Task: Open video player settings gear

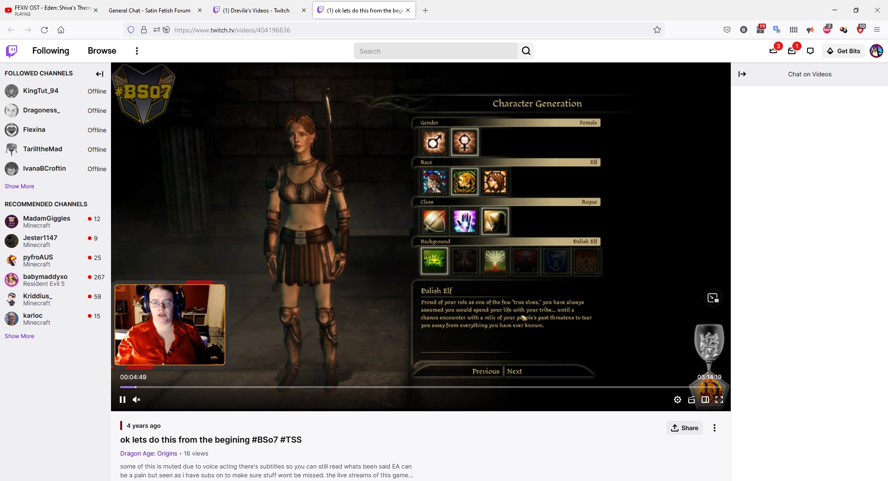Action: coord(677,400)
